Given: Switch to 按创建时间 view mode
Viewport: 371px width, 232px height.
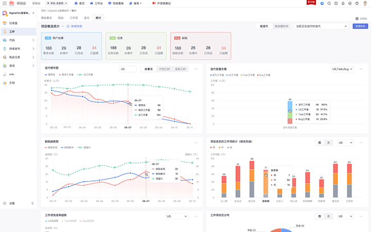Looking at the screenshot, I should click(x=281, y=26).
